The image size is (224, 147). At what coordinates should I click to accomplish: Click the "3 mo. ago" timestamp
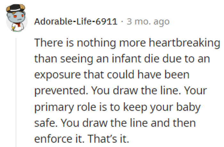(x=148, y=22)
